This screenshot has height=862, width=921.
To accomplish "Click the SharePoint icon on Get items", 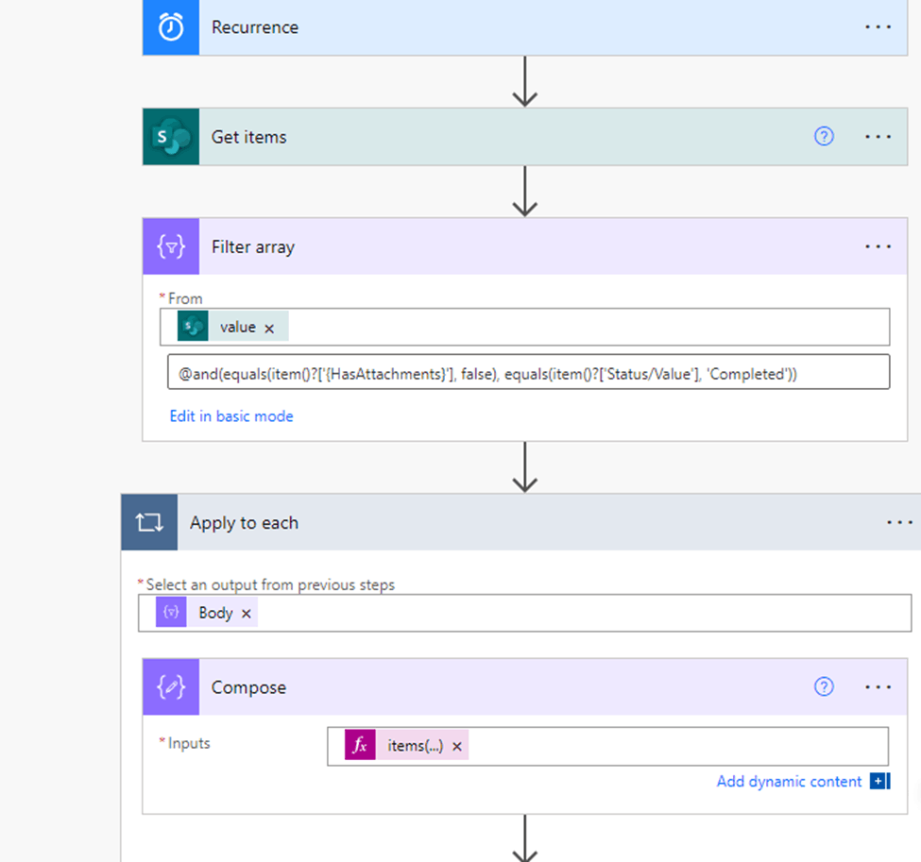I will [x=171, y=137].
